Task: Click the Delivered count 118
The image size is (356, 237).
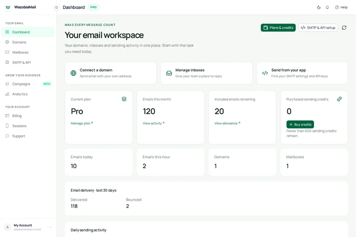Action: 74,206
